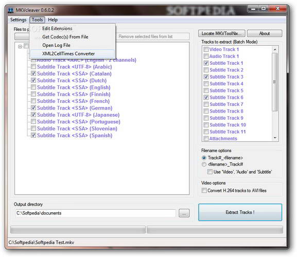This screenshot has height=257, width=297.
Task: Check batch Subtitle Track 7
Action: click(x=206, y=104)
